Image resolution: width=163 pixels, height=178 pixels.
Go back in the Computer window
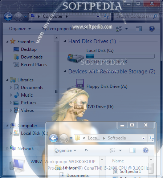(x=8, y=16)
